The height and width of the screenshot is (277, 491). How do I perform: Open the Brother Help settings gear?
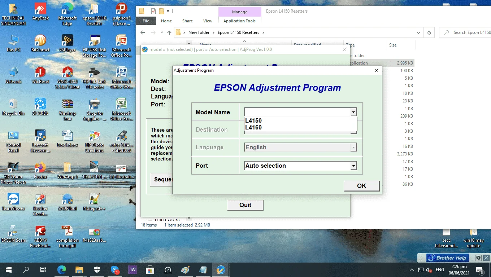(478, 258)
